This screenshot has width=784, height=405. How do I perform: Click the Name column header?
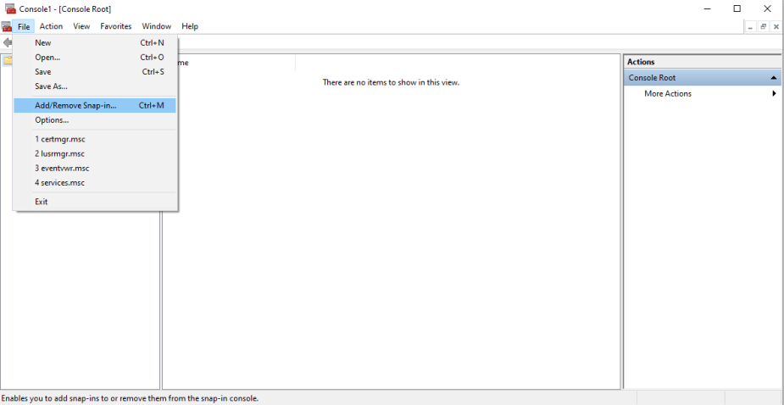229,63
